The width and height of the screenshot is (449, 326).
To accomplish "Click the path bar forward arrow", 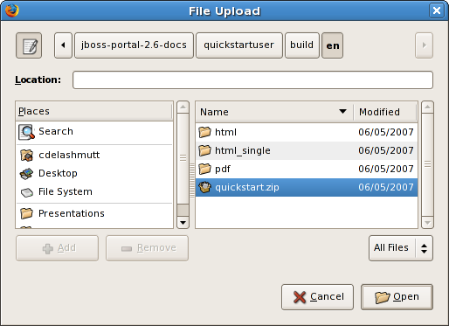I will tap(424, 45).
